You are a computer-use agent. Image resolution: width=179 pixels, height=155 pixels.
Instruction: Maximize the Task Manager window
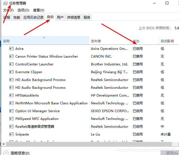click(x=167, y=3)
